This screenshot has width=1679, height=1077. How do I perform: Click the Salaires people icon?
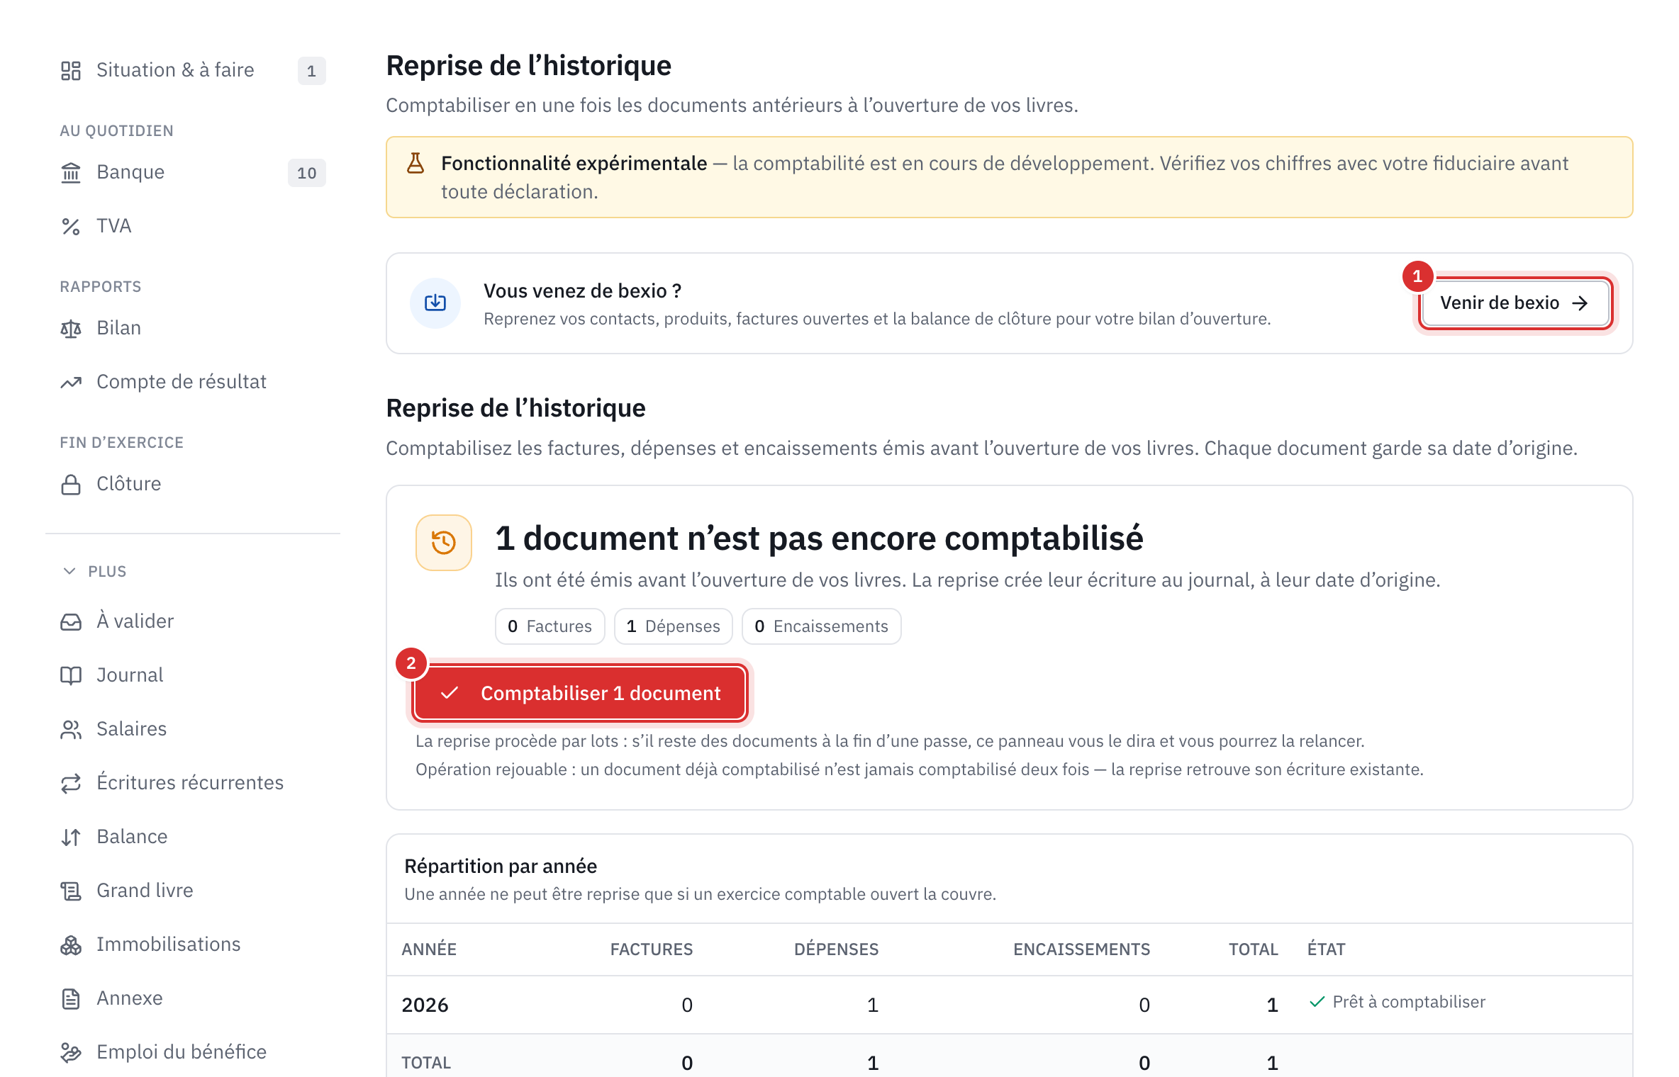[x=71, y=729]
